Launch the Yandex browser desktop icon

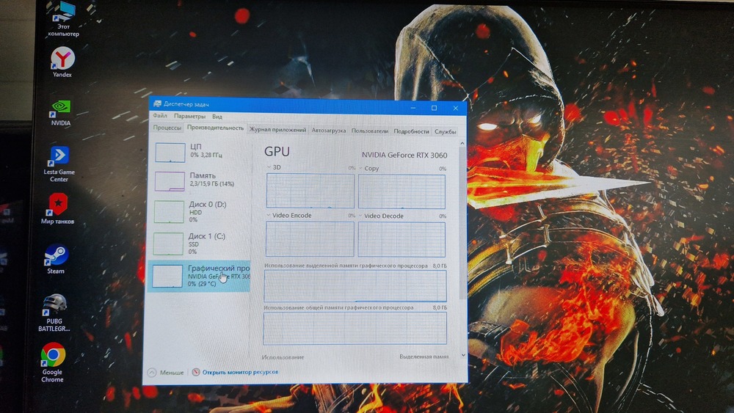pyautogui.click(x=62, y=62)
